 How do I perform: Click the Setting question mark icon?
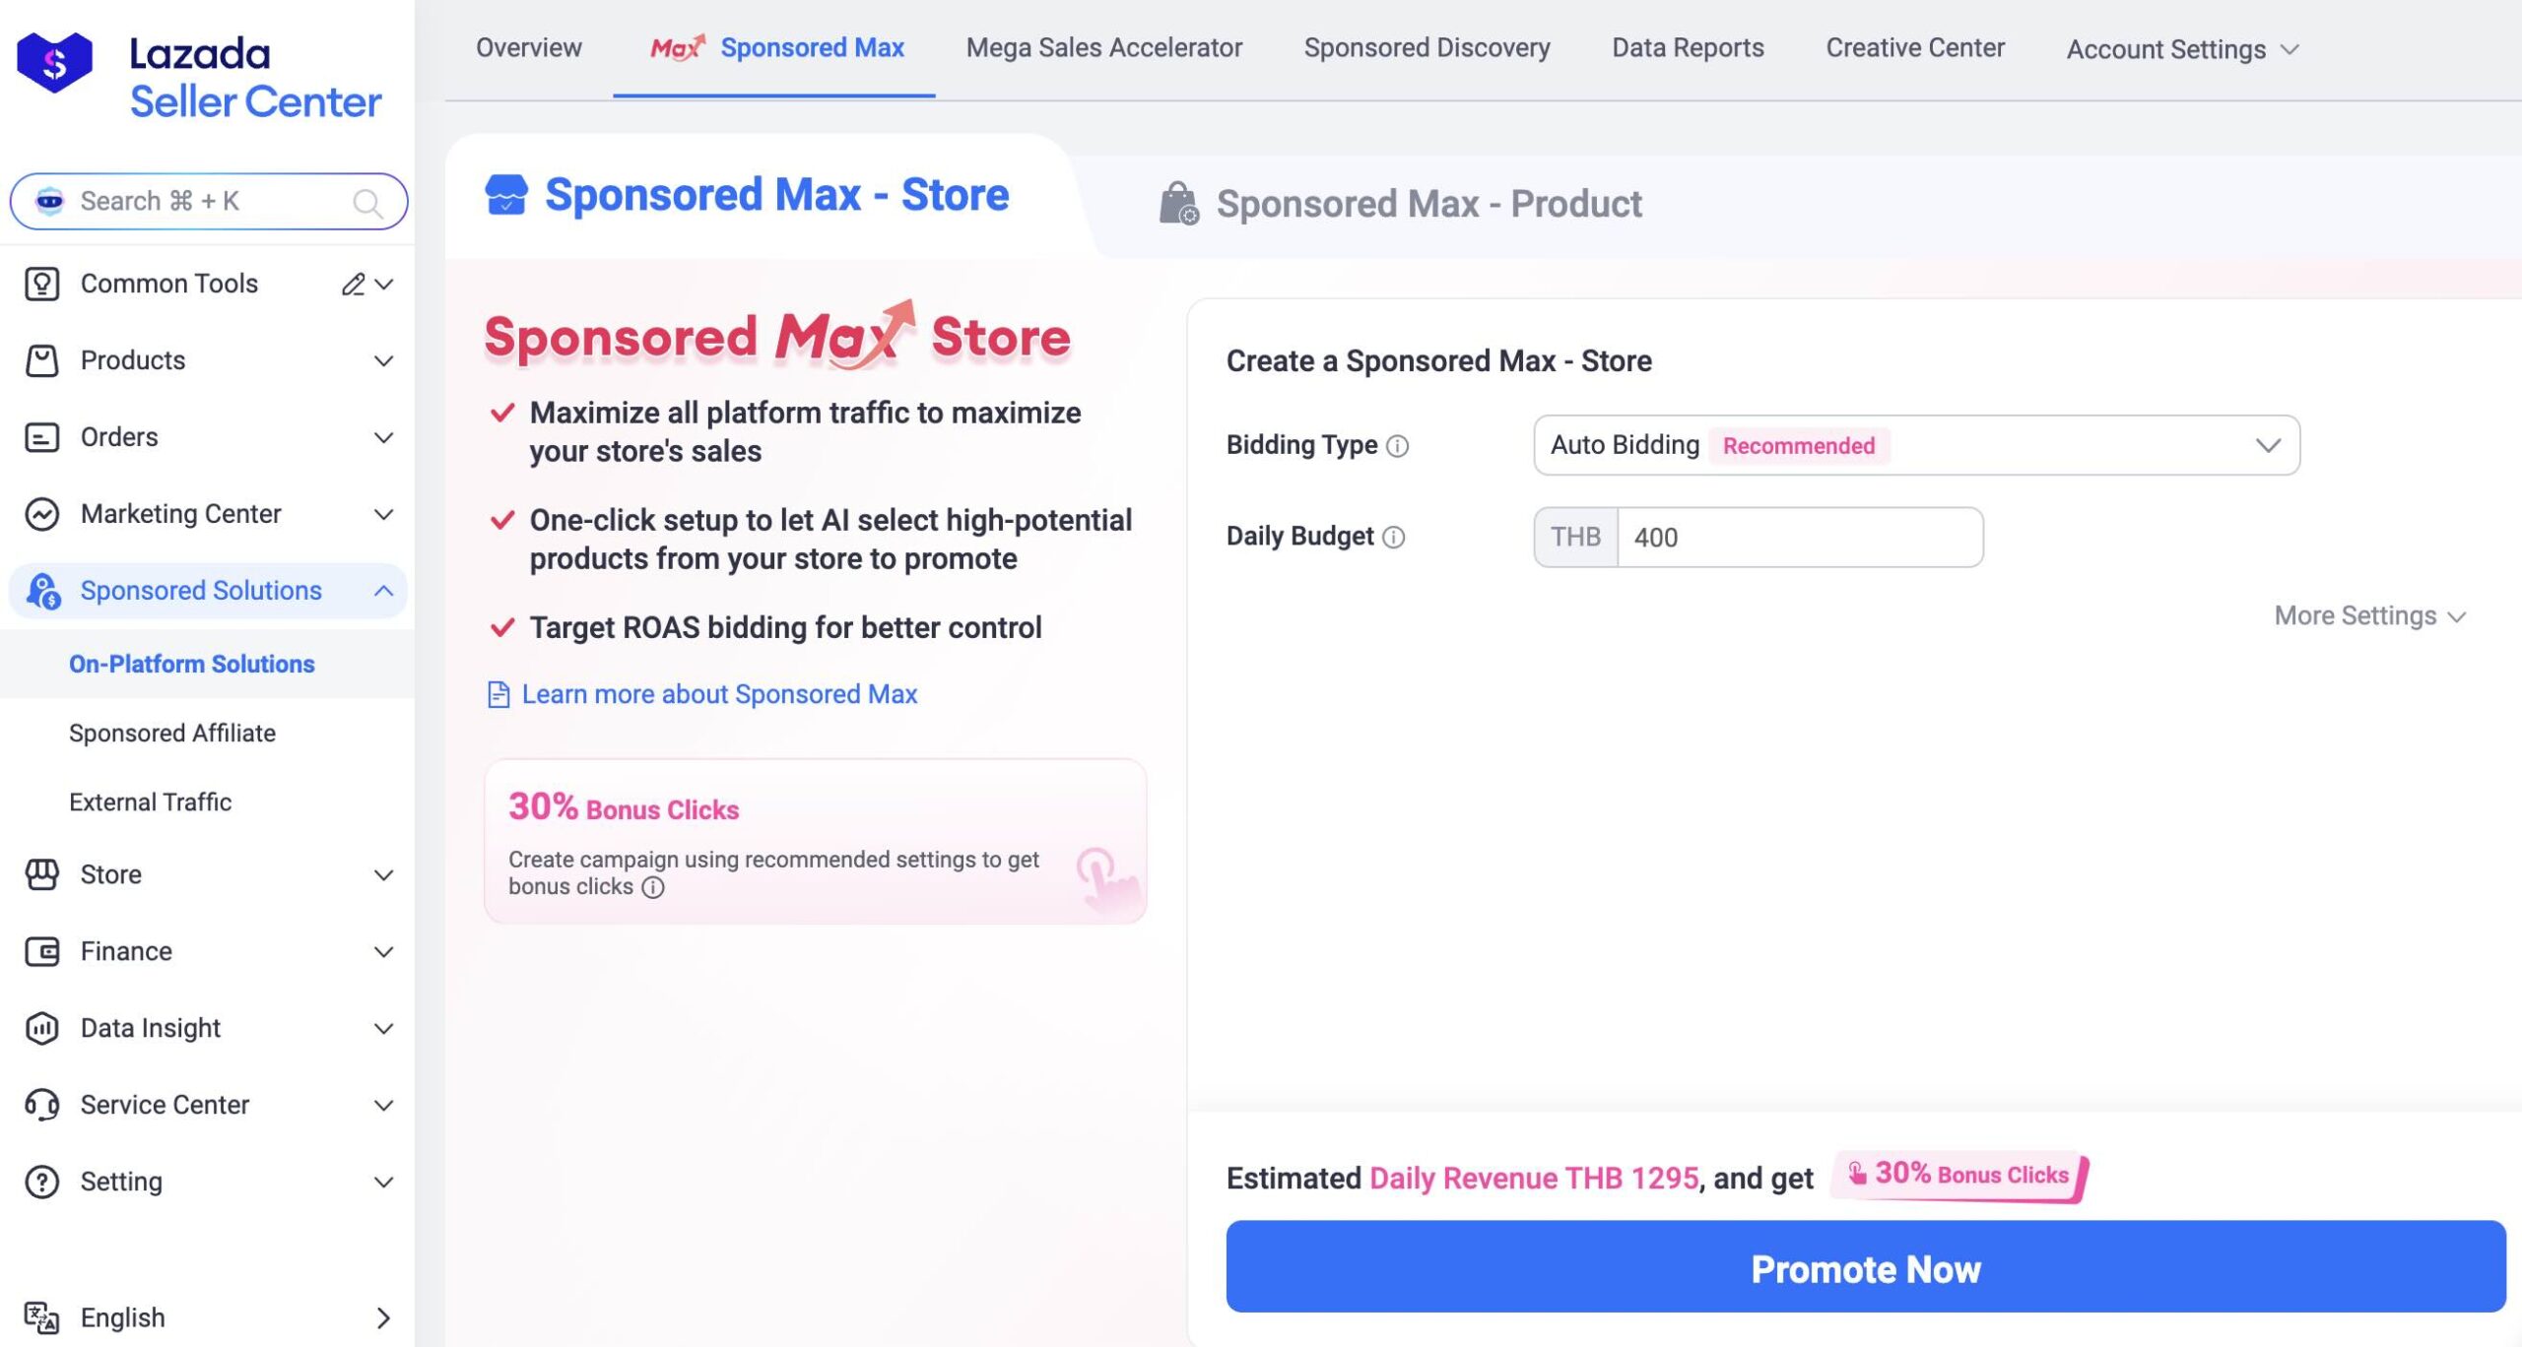tap(41, 1182)
